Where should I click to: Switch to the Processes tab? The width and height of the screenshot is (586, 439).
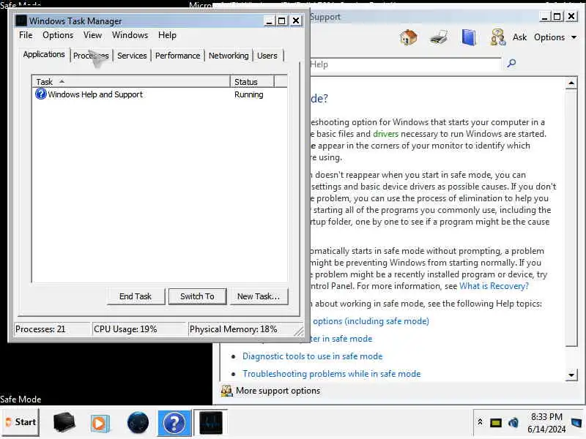click(x=91, y=56)
